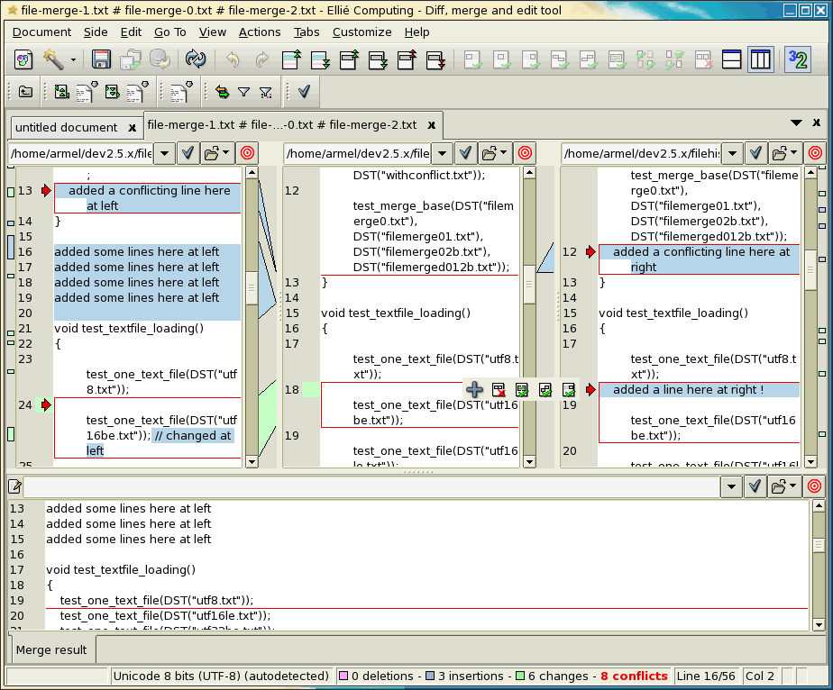Open the left pane file path dropdown
Image resolution: width=833 pixels, height=690 pixels.
point(165,153)
